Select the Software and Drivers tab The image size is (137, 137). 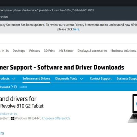36,78
